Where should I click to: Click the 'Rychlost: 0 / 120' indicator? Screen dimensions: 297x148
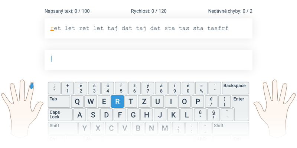149,11
